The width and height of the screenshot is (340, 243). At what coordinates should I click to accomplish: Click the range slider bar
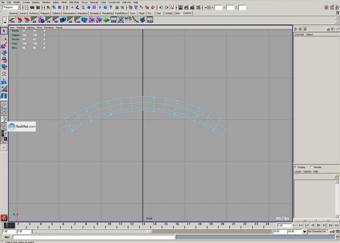[93, 232]
